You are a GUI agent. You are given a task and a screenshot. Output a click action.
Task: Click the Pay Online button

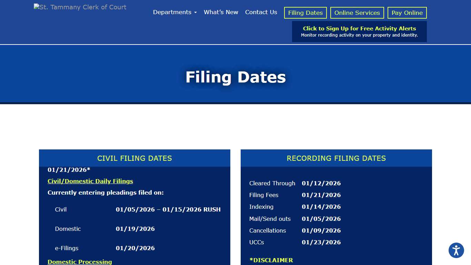click(x=407, y=13)
